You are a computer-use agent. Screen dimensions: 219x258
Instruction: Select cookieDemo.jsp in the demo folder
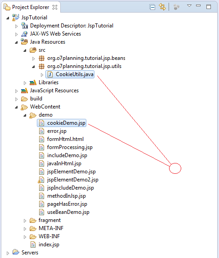pyautogui.click(x=62, y=123)
